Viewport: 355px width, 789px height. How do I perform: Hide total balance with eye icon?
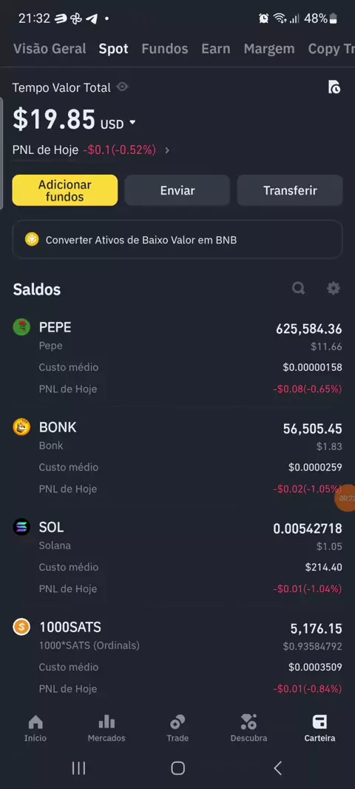pyautogui.click(x=122, y=87)
